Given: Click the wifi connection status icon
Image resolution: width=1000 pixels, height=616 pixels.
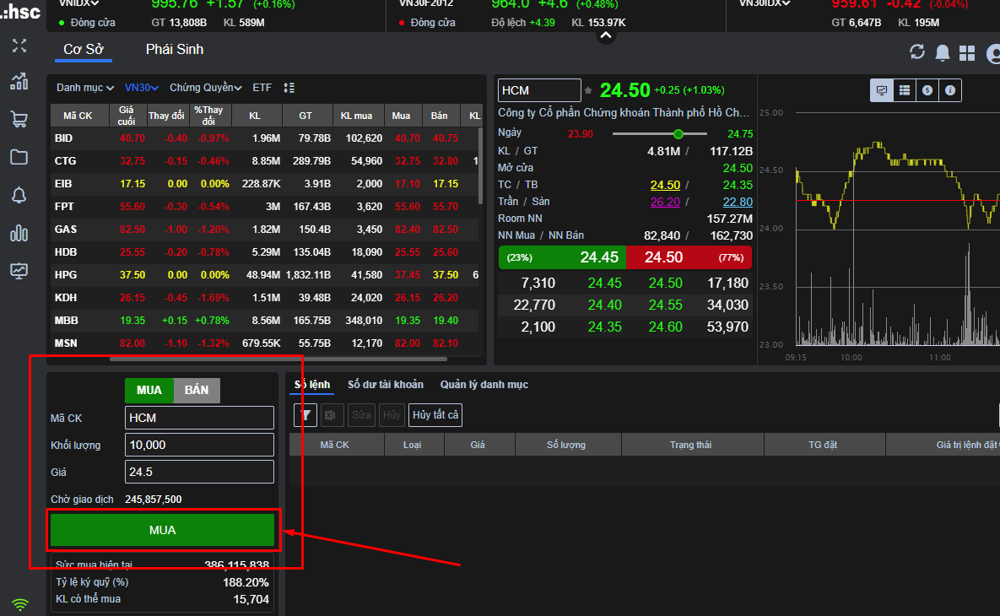Looking at the screenshot, I should point(20,603).
